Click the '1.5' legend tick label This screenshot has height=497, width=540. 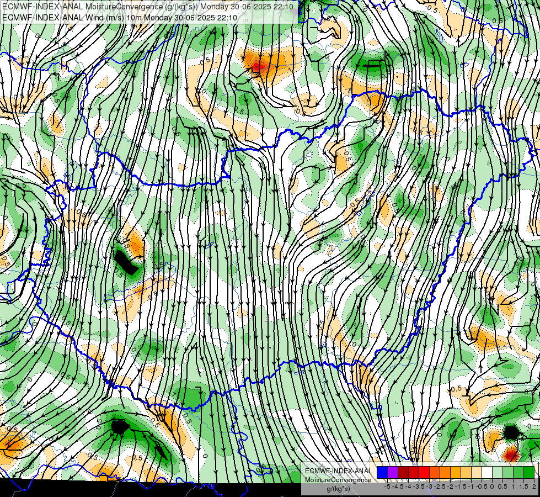523,487
